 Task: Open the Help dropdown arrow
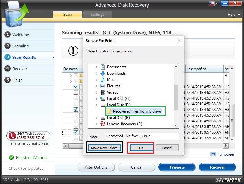click(x=239, y=14)
